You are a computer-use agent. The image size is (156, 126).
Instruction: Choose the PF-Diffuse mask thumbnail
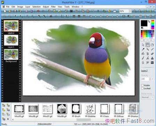tap(119, 109)
